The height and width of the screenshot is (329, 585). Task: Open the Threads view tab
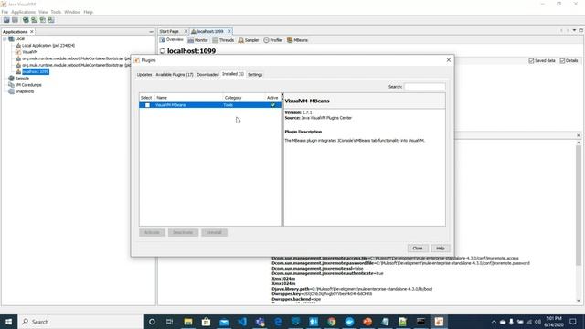pyautogui.click(x=223, y=40)
